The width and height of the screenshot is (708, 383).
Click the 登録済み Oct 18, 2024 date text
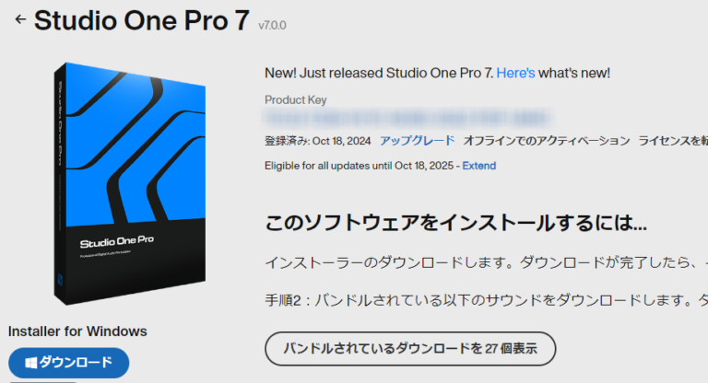[317, 141]
